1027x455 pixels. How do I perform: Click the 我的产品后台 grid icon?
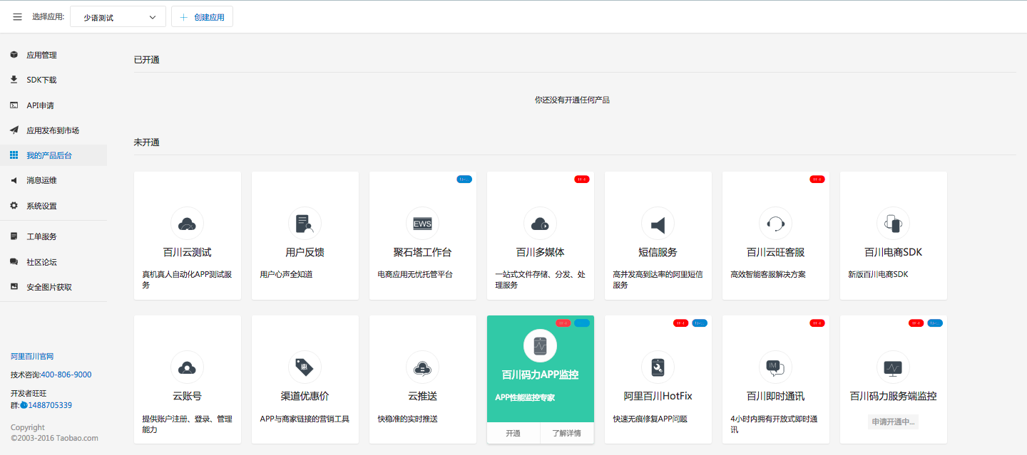[14, 155]
